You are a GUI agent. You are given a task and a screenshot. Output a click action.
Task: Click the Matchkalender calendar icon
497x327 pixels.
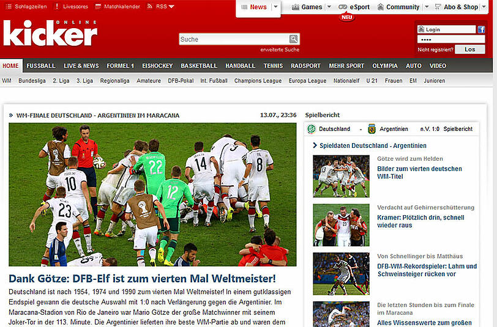click(x=99, y=6)
